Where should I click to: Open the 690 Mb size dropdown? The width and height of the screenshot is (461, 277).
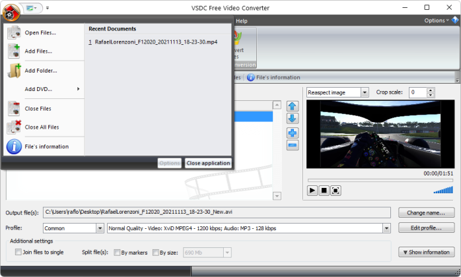click(227, 253)
